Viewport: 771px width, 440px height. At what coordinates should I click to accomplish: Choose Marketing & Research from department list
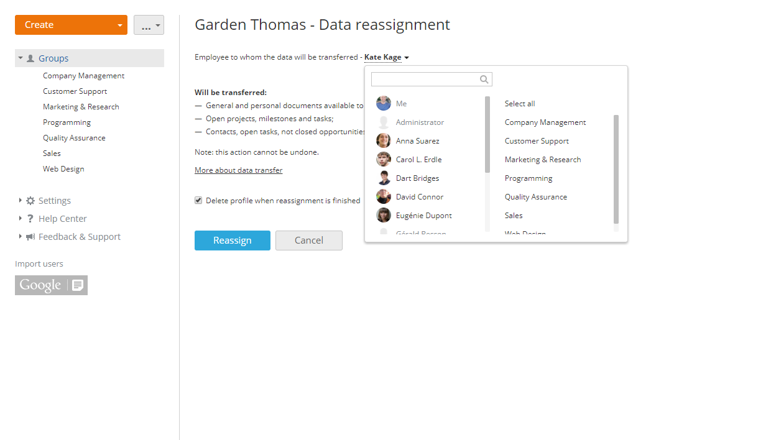pos(542,159)
